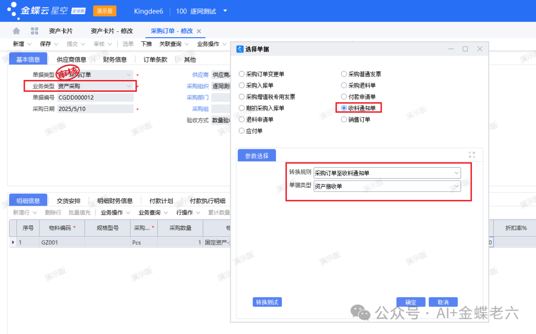Open the apps grid menu icon
Viewport: 536px width, 334px height.
[x=34, y=31]
